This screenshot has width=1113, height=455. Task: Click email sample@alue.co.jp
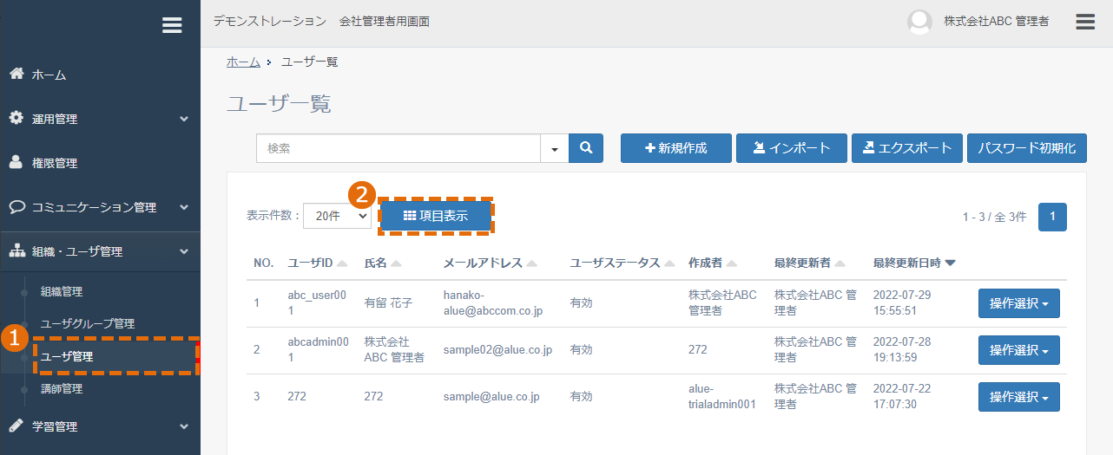(491, 397)
